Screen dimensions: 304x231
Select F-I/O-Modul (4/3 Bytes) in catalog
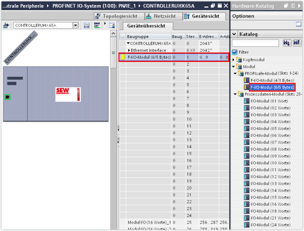pyautogui.click(x=272, y=80)
